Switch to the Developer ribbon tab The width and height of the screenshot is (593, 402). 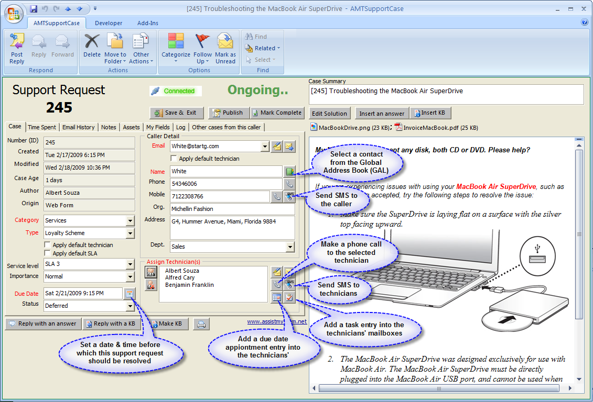tap(109, 23)
